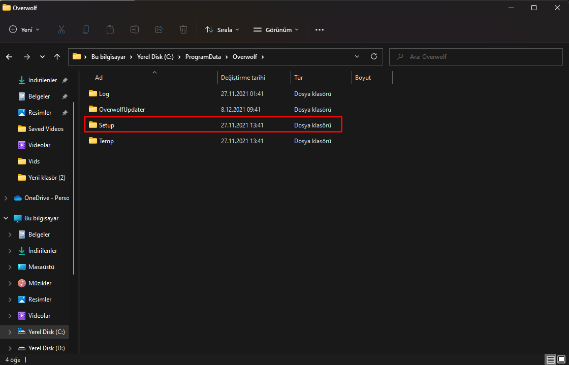569x365 pixels.
Task: Expand Resimler under Bu bilgisayar
Action: coord(10,300)
